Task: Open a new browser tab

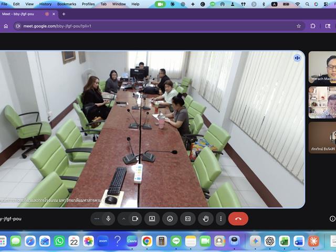Action: [x=64, y=14]
